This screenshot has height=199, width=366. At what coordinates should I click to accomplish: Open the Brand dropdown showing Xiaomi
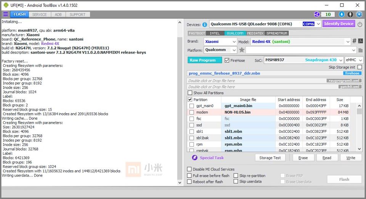tap(220, 42)
